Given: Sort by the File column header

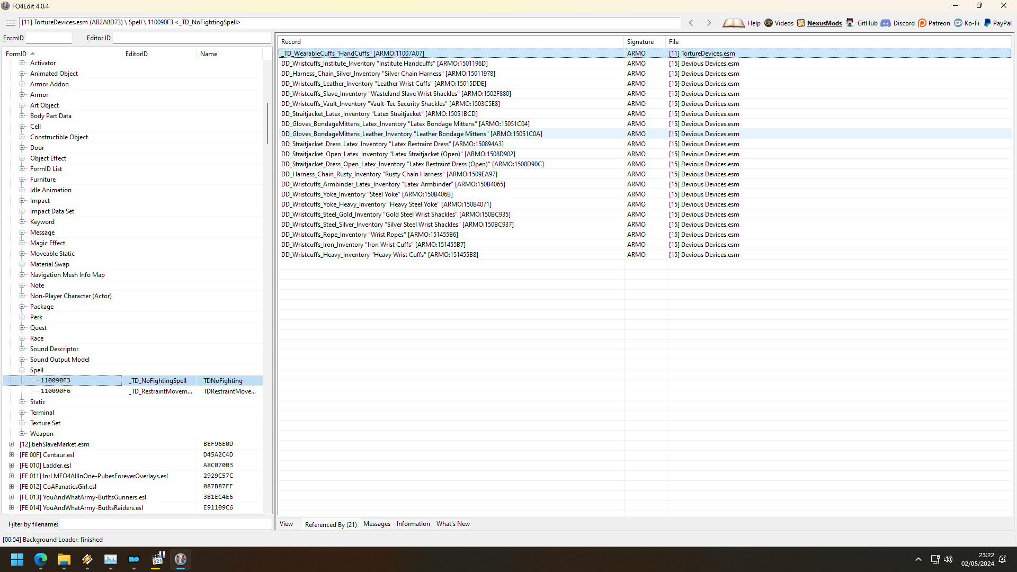Looking at the screenshot, I should pyautogui.click(x=839, y=41).
